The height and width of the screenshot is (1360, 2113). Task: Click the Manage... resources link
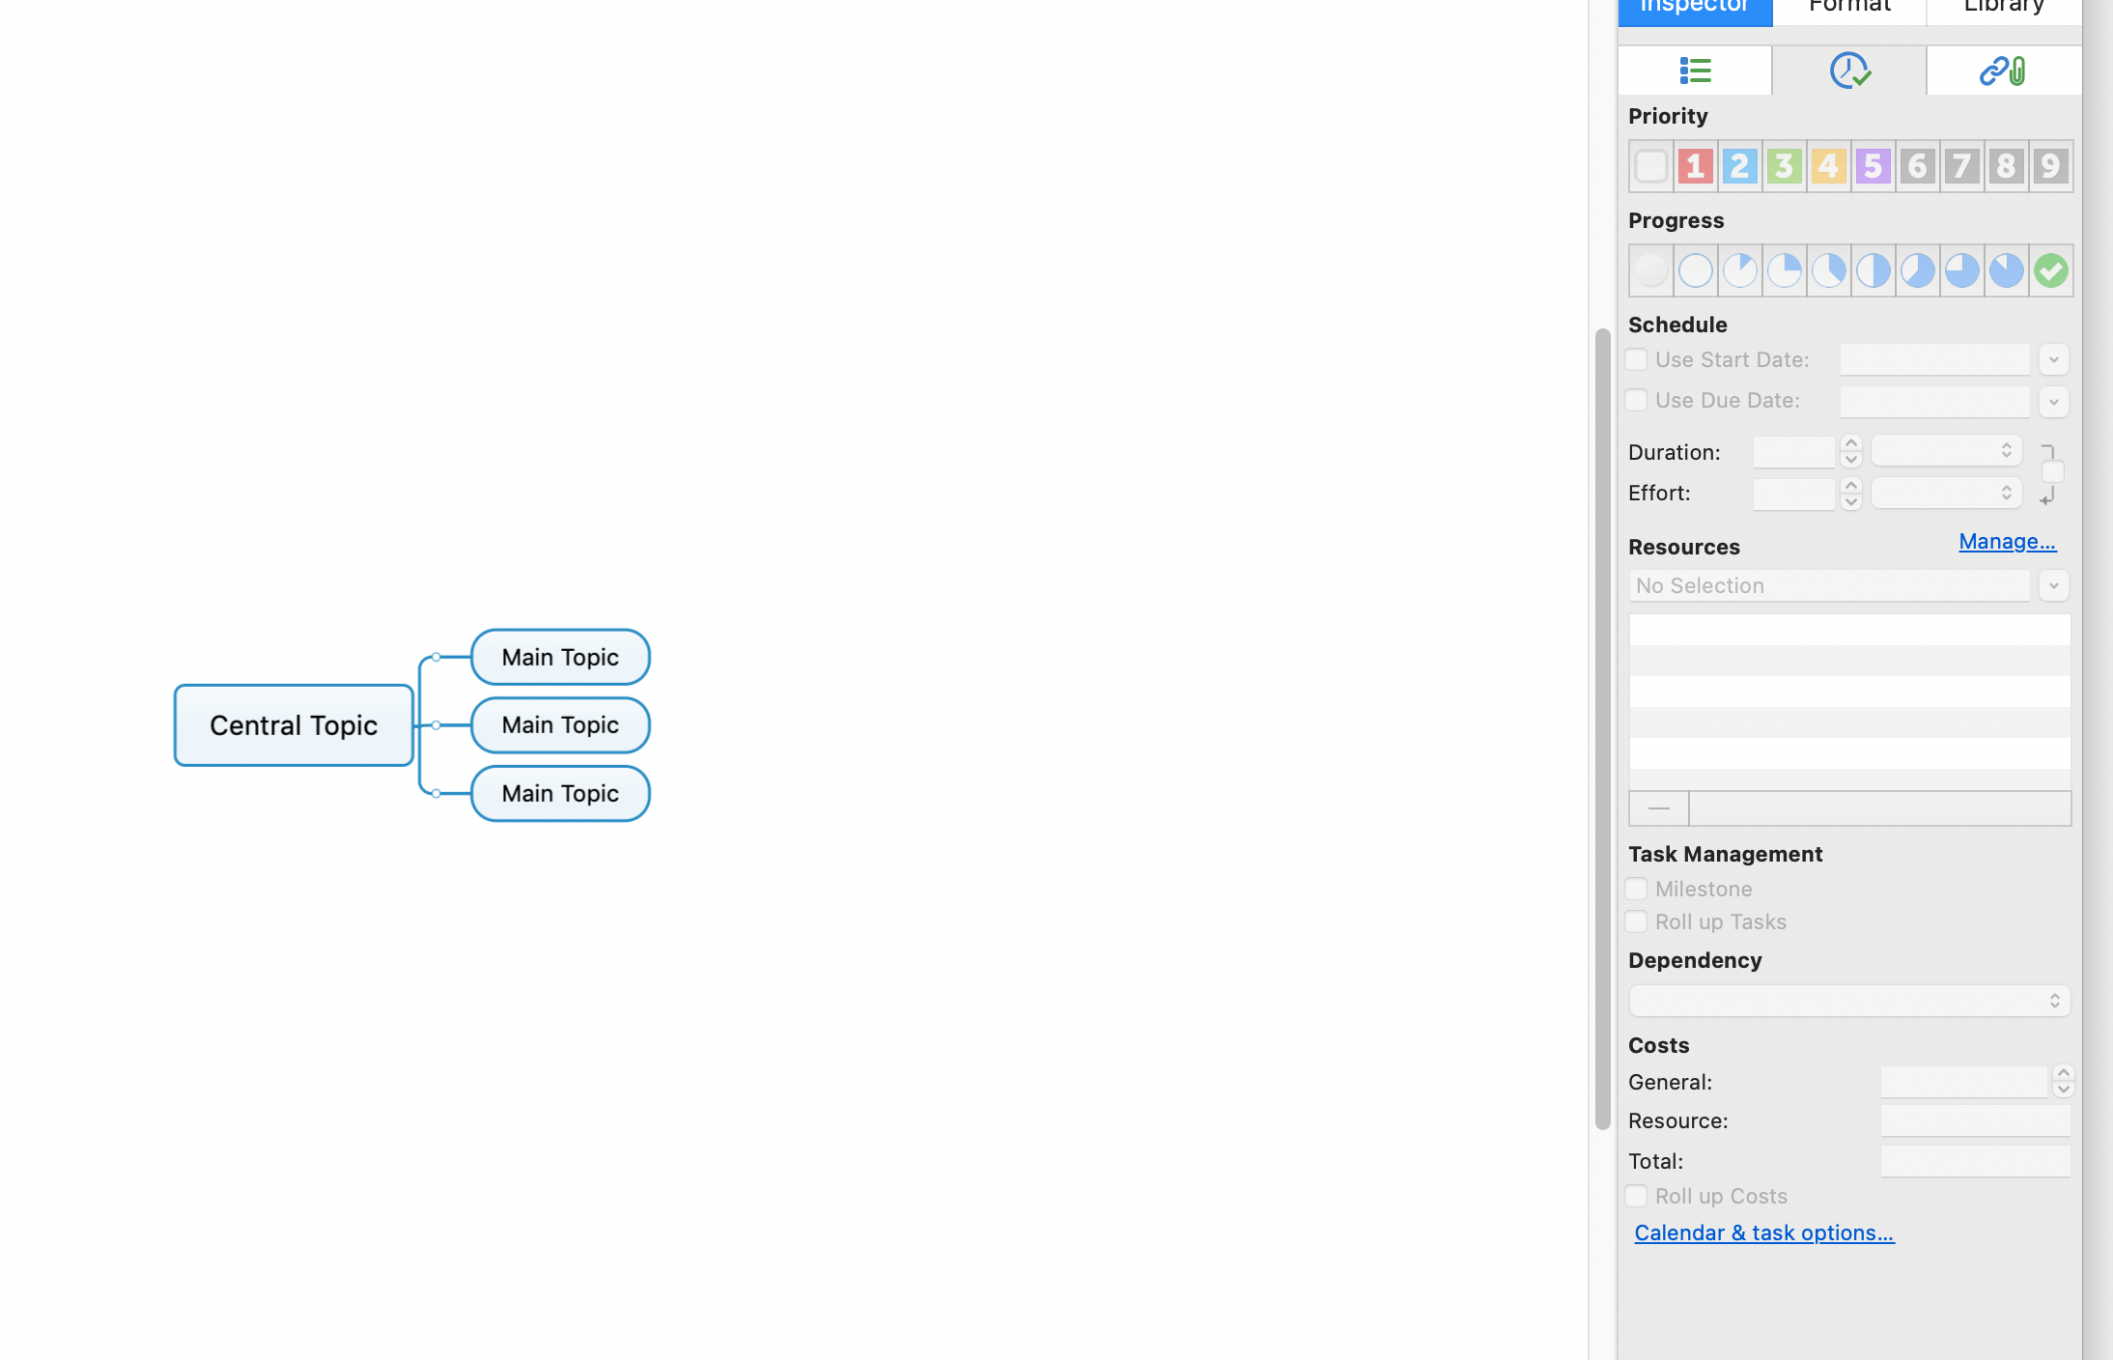(x=2007, y=541)
